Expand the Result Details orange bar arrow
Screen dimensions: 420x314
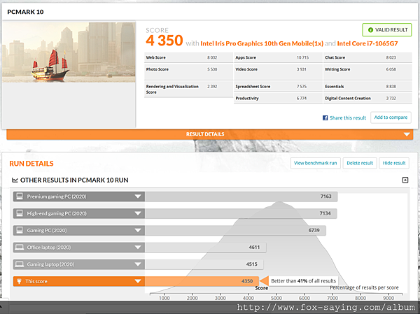[x=407, y=134]
